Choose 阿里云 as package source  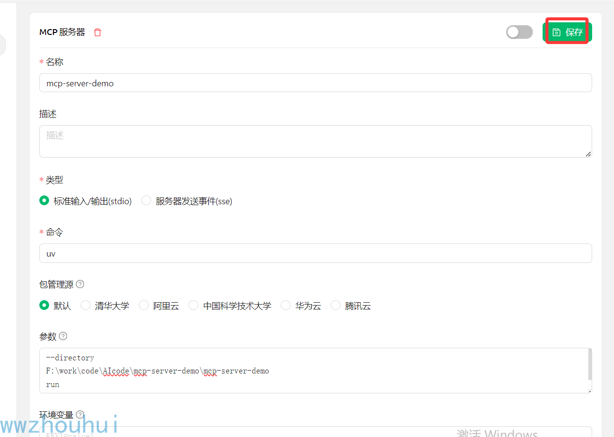(144, 305)
